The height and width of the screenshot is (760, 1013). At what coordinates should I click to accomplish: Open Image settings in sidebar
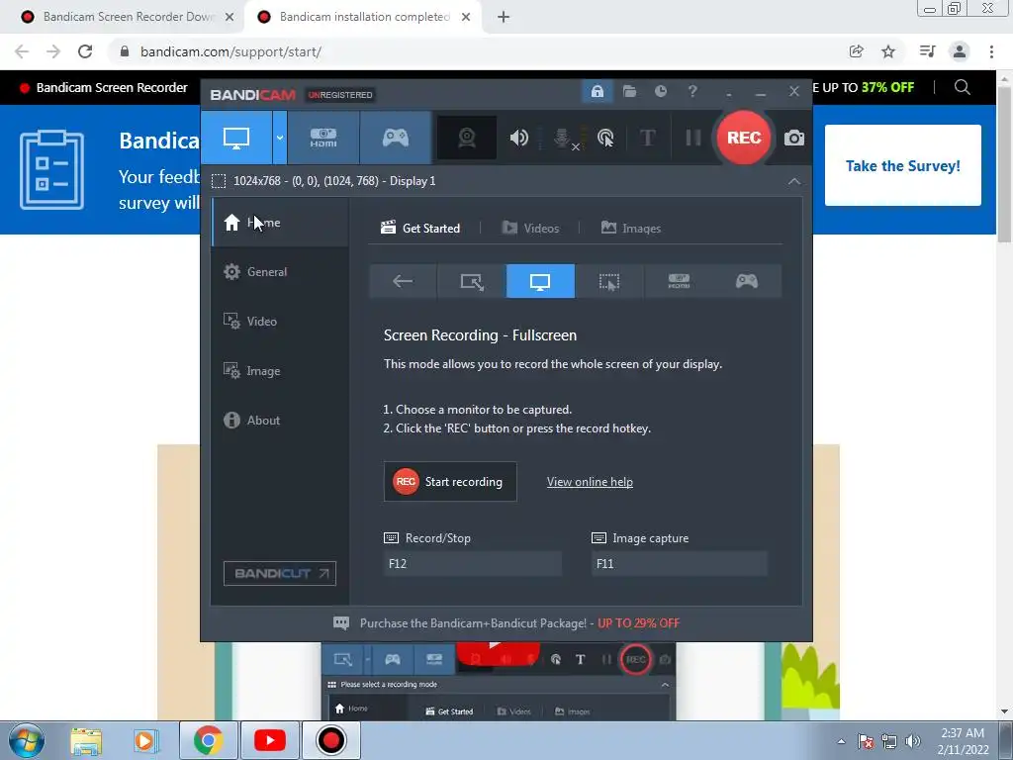(x=280, y=371)
